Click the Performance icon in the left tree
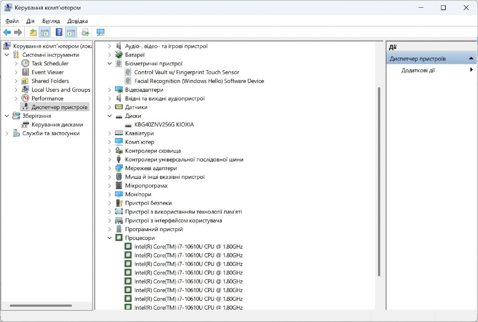Screen dimensions: 478x322 25,99
